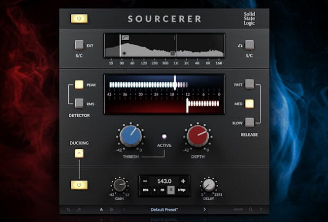
Task: Open help question mark icon
Action: click(x=261, y=209)
